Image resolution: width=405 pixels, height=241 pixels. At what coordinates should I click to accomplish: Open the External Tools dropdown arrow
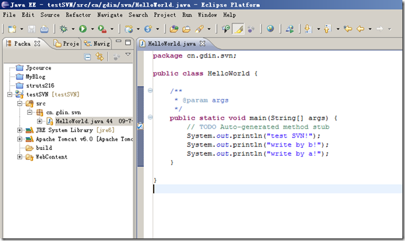112,29
